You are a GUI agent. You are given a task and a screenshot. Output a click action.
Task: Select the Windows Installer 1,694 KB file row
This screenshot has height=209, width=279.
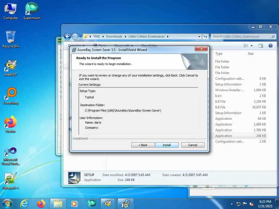[x=240, y=90]
